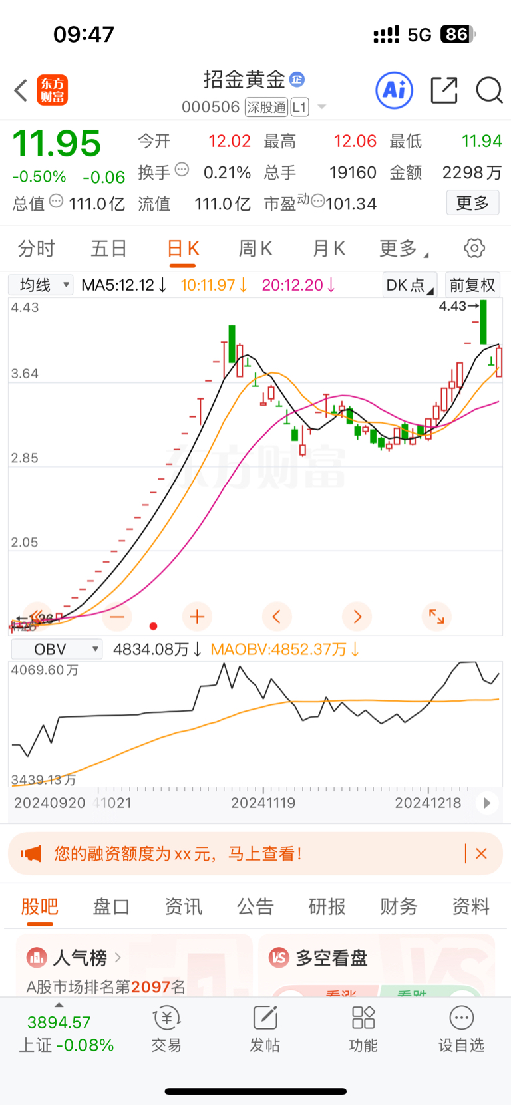511x1106 pixels.
Task: Open the 财务 tab
Action: [x=399, y=906]
